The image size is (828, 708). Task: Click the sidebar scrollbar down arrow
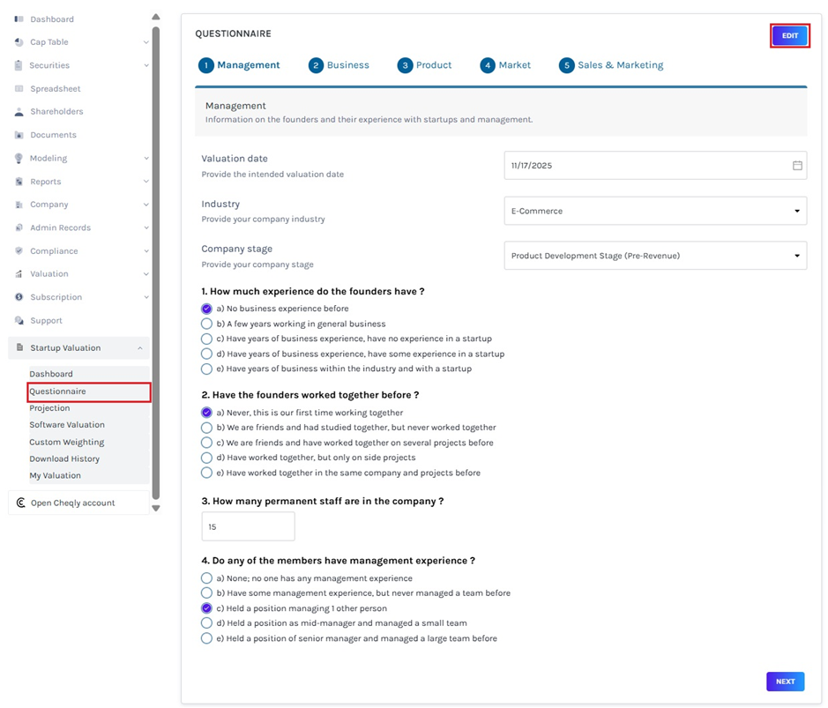pyautogui.click(x=156, y=508)
